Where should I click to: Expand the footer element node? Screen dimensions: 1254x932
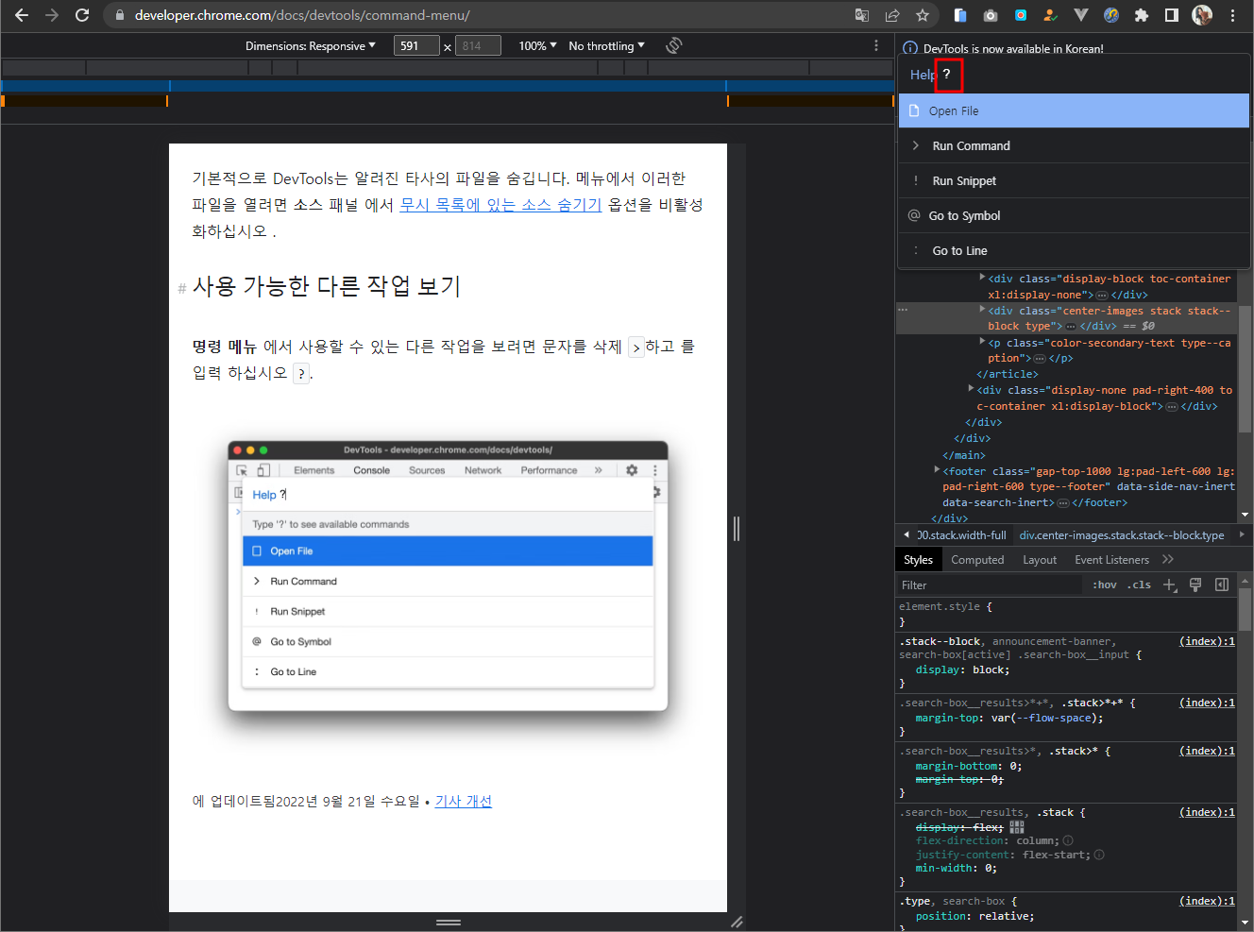point(937,470)
